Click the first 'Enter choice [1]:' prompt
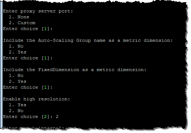191x133 pixels. 27,29
